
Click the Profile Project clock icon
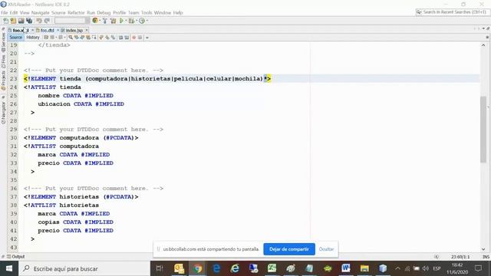142,21
